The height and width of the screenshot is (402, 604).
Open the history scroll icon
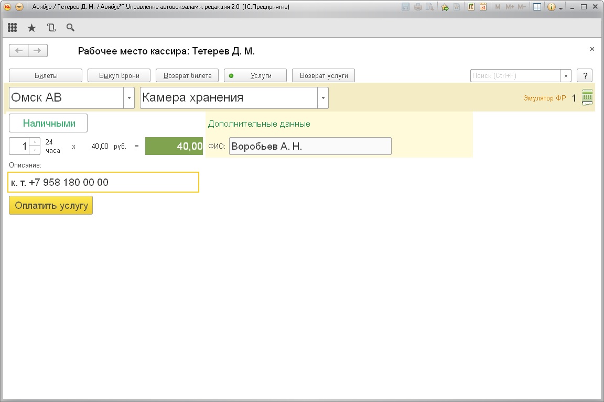[51, 28]
